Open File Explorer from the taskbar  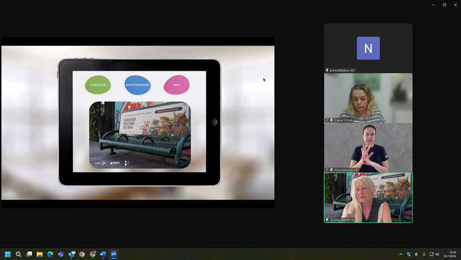[40, 254]
